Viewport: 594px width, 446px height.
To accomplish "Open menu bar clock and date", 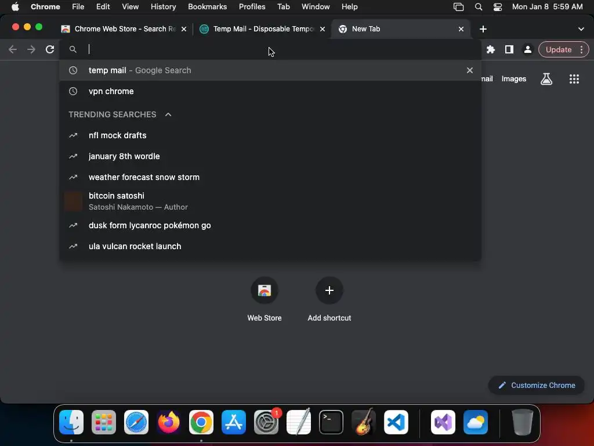I will coord(548,7).
